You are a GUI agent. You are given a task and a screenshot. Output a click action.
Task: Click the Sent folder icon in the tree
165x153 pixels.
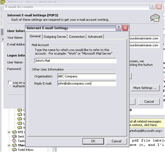coord(14,136)
